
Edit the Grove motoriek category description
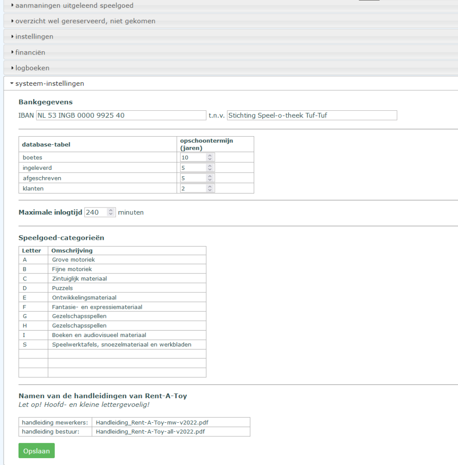click(x=127, y=260)
